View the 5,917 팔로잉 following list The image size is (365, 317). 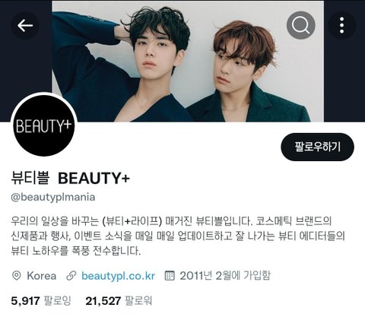click(41, 301)
